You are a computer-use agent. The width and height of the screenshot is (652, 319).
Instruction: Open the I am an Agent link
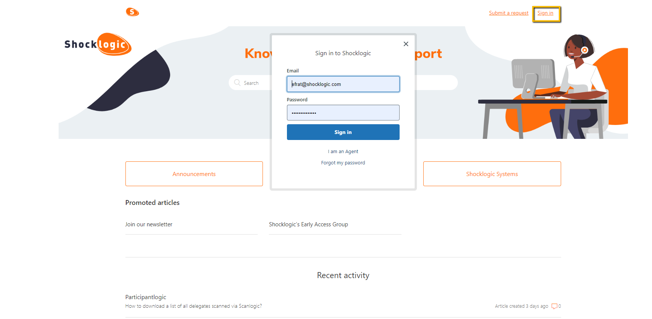click(x=343, y=152)
